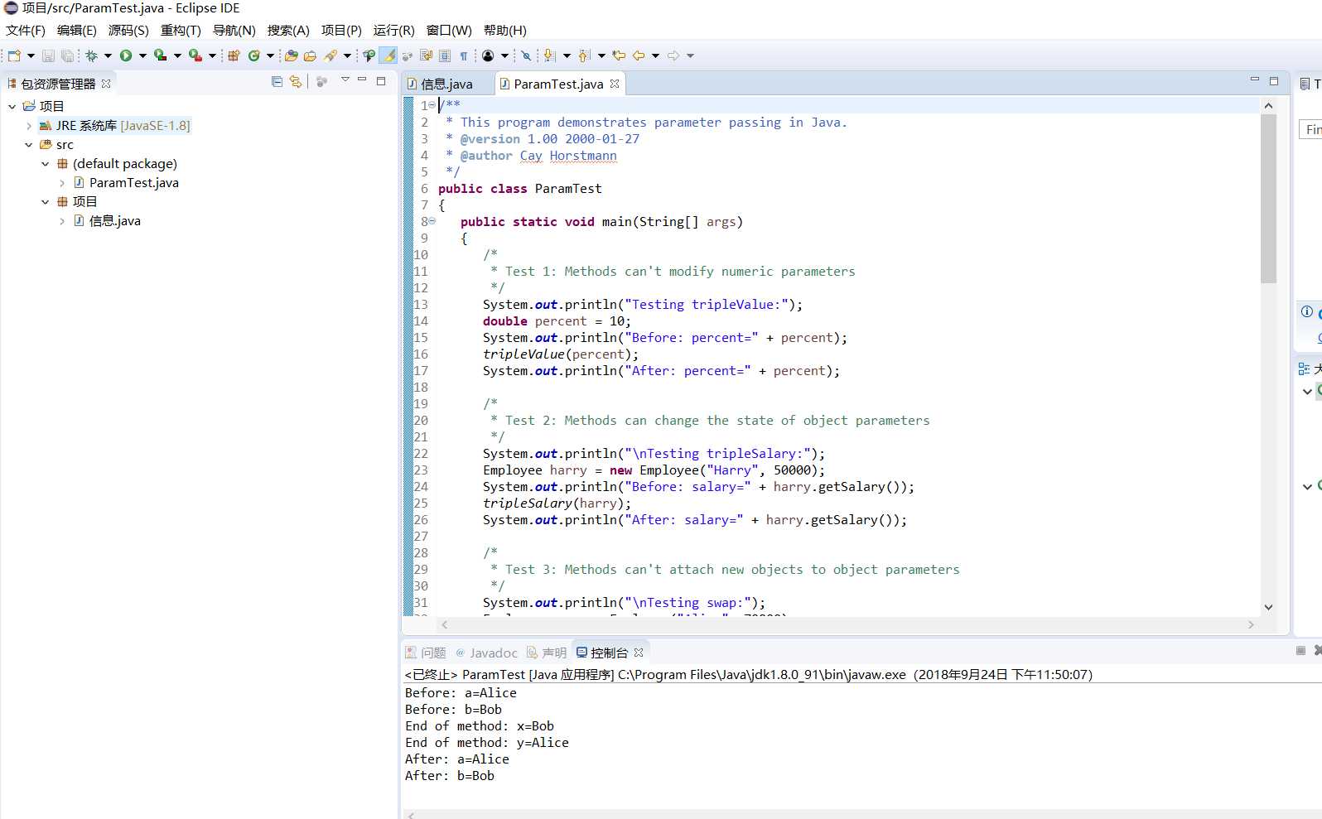The height and width of the screenshot is (819, 1322).
Task: Maximize the Package Explorer view
Action: coord(381,80)
